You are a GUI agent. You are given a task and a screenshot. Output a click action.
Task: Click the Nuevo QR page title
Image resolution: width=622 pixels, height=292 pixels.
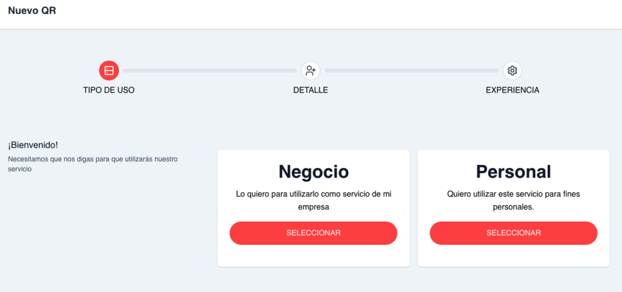point(32,11)
